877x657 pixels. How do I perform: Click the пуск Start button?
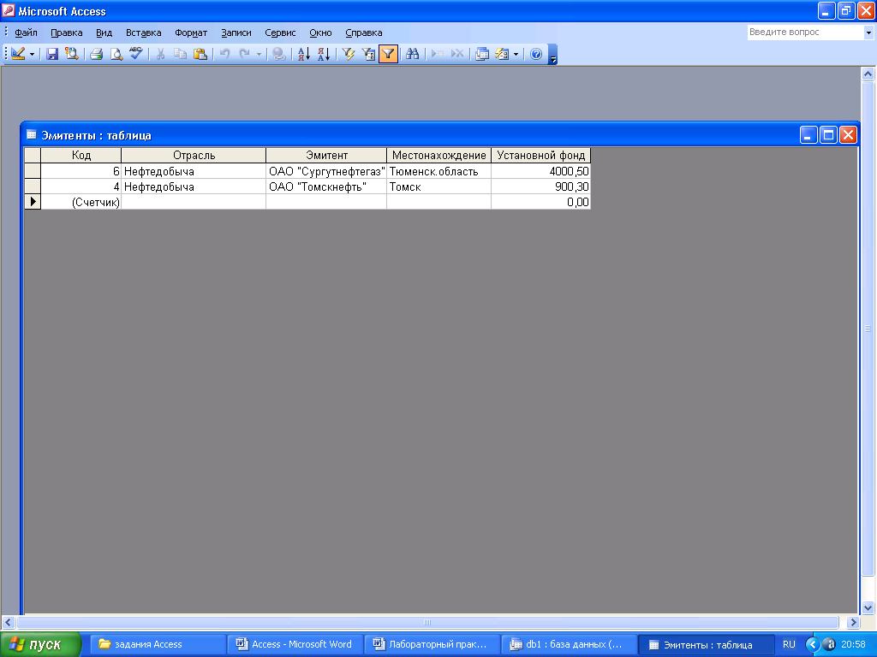pos(40,644)
